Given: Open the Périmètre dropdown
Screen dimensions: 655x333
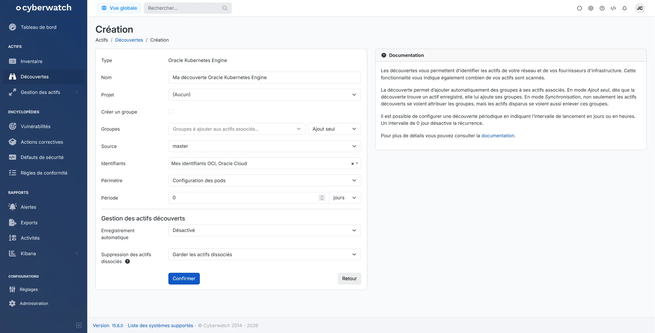Looking at the screenshot, I should [265, 180].
